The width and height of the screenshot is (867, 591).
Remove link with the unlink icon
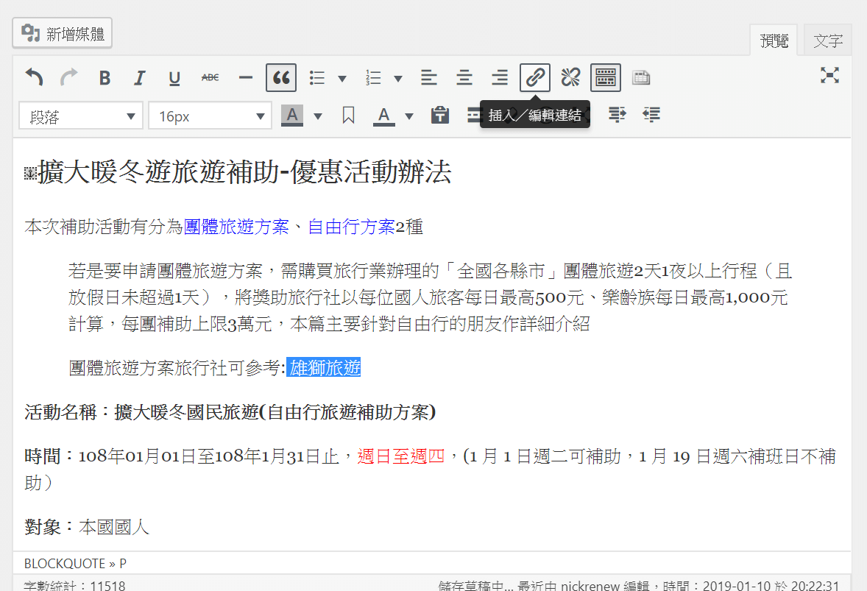click(570, 77)
